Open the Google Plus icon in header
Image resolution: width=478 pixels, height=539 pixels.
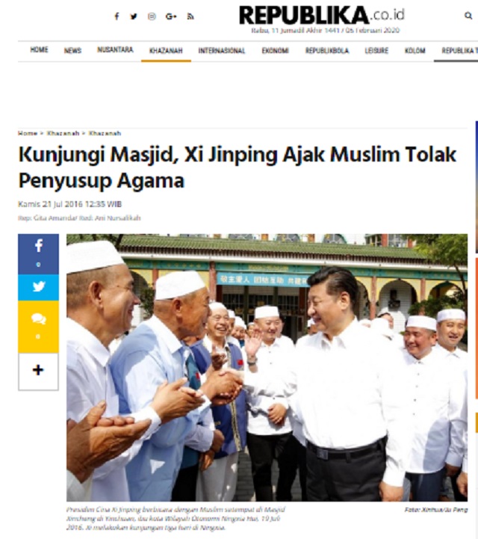coord(171,16)
